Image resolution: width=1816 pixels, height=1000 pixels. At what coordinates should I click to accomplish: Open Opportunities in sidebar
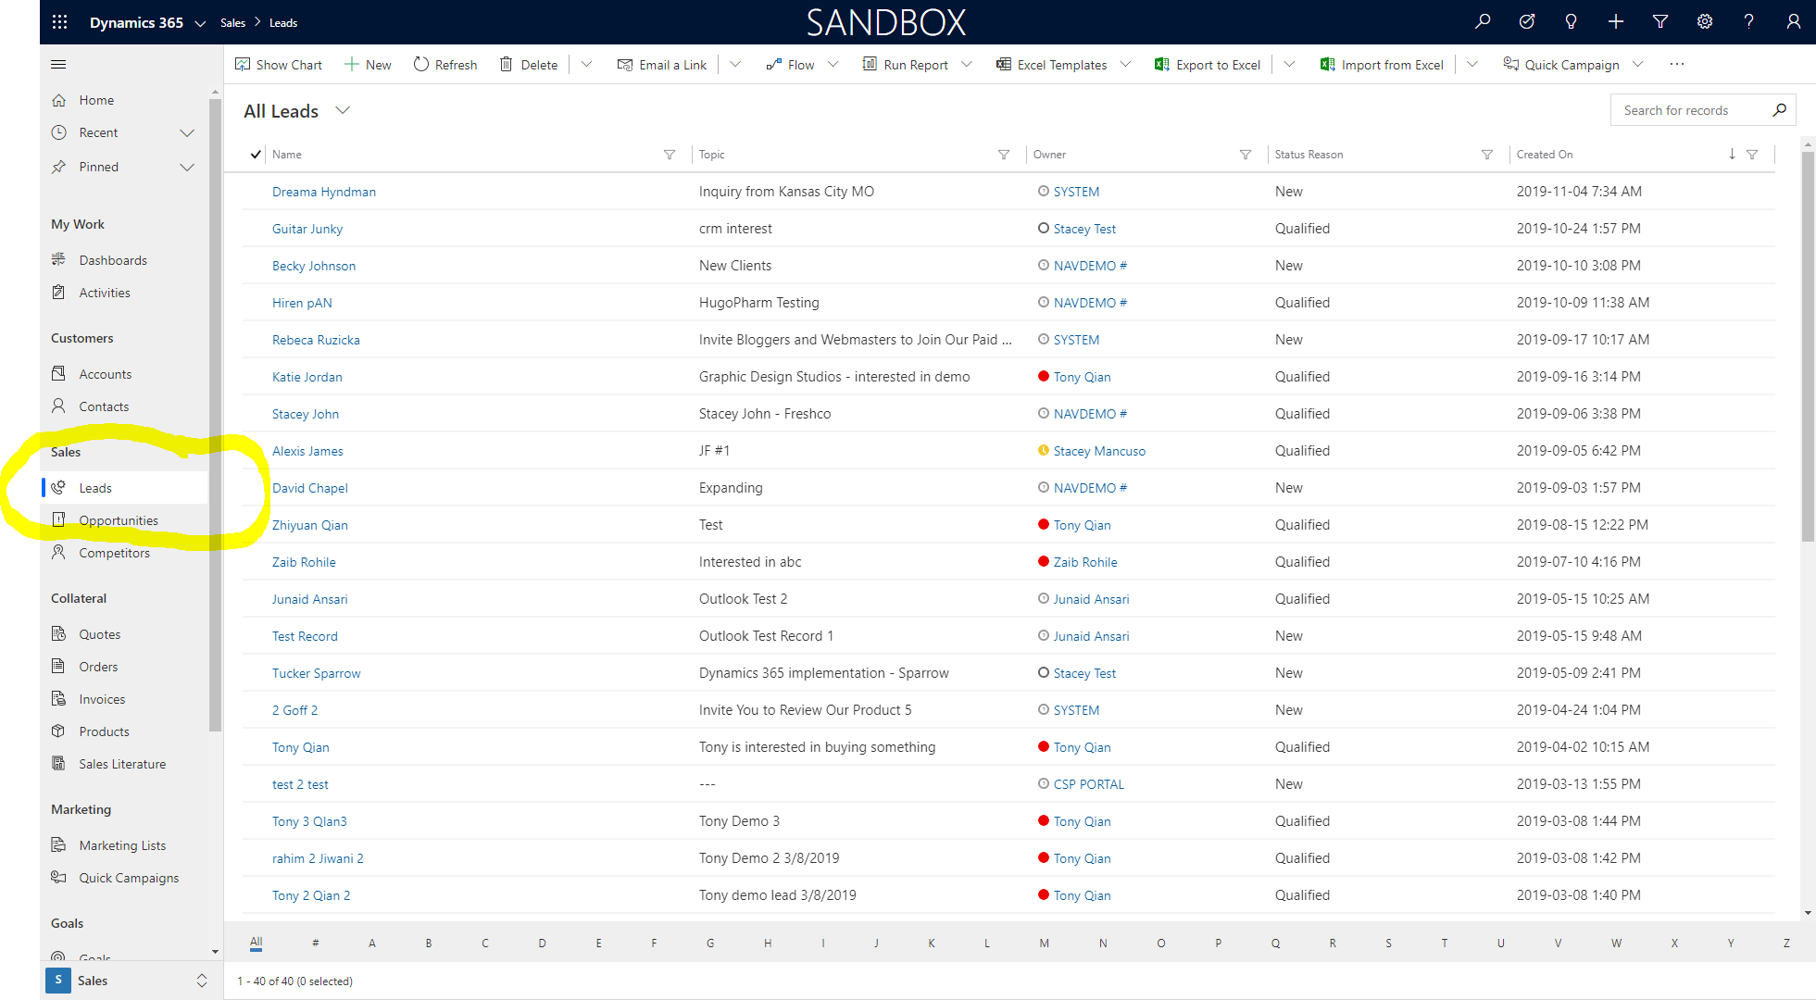[119, 520]
